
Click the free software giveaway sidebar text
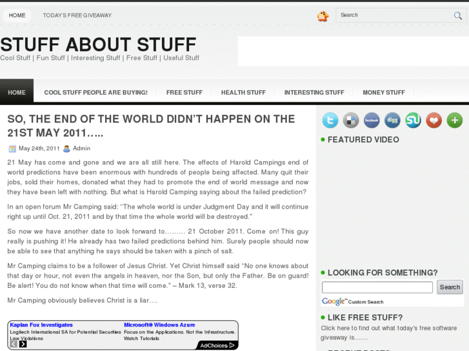tap(388, 333)
